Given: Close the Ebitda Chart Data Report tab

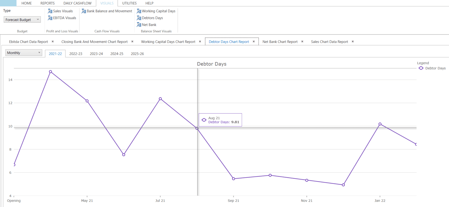Looking at the screenshot, I should tap(53, 42).
